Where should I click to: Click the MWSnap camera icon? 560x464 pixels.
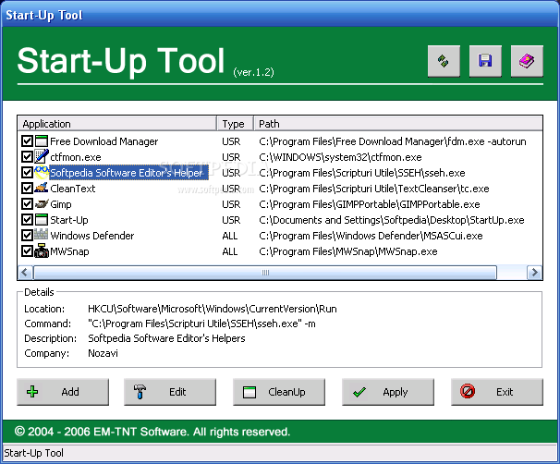tap(42, 250)
